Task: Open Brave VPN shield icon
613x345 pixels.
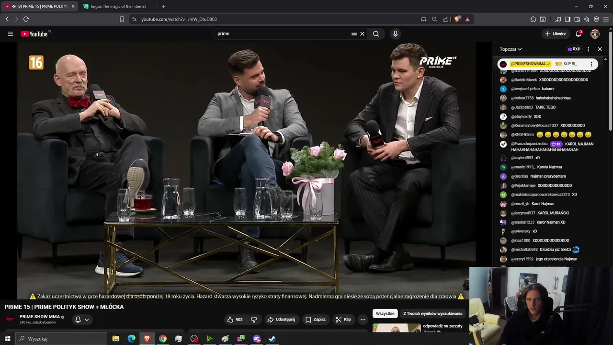Action: click(596, 19)
